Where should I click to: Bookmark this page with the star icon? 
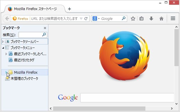coord(133,18)
